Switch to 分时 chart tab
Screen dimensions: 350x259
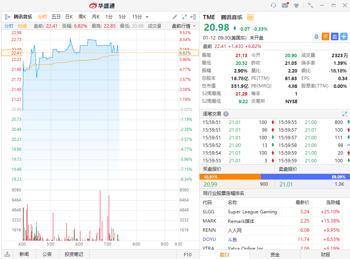click(42, 17)
